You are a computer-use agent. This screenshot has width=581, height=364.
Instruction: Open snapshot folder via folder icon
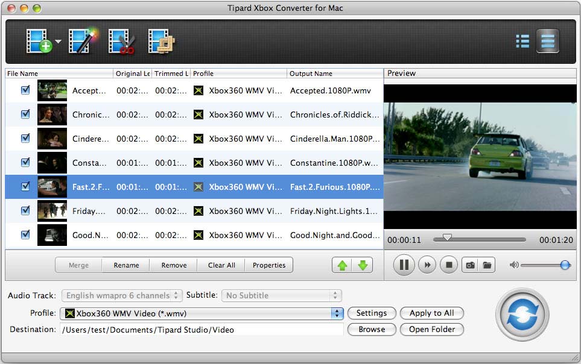click(487, 265)
